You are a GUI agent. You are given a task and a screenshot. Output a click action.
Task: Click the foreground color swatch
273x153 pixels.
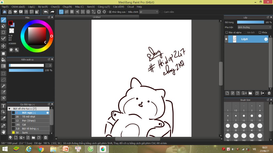11,23
